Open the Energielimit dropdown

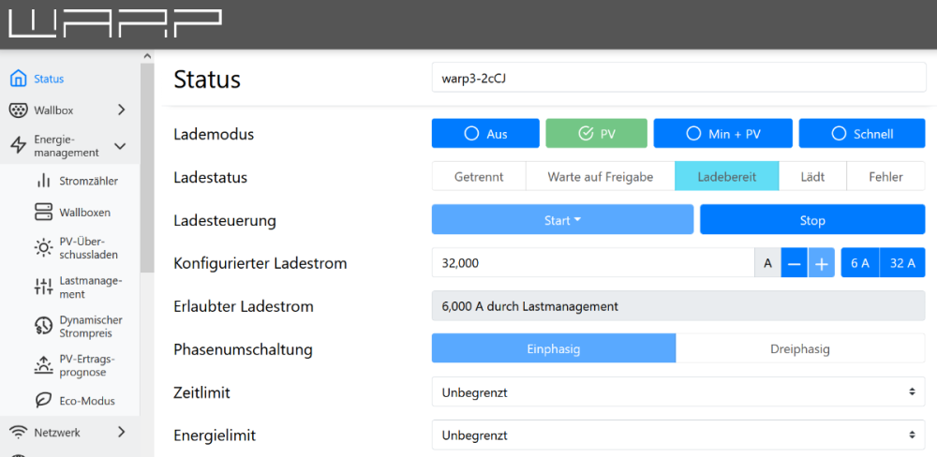point(677,435)
